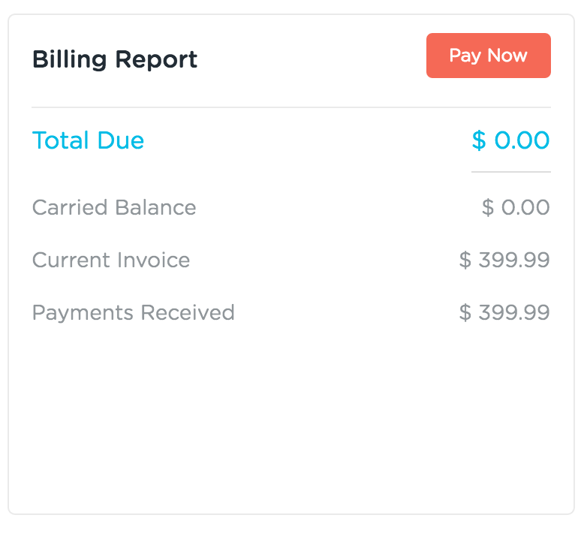Click the Carried Balance label
Screen dimensions: 587x536
click(x=114, y=208)
